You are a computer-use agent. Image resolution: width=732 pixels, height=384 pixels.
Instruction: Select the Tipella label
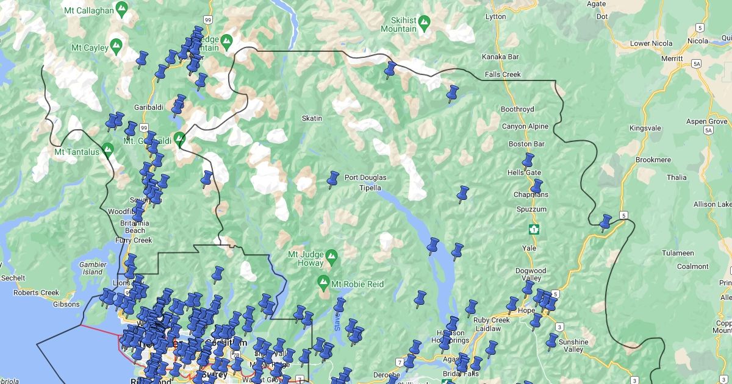pyautogui.click(x=370, y=188)
